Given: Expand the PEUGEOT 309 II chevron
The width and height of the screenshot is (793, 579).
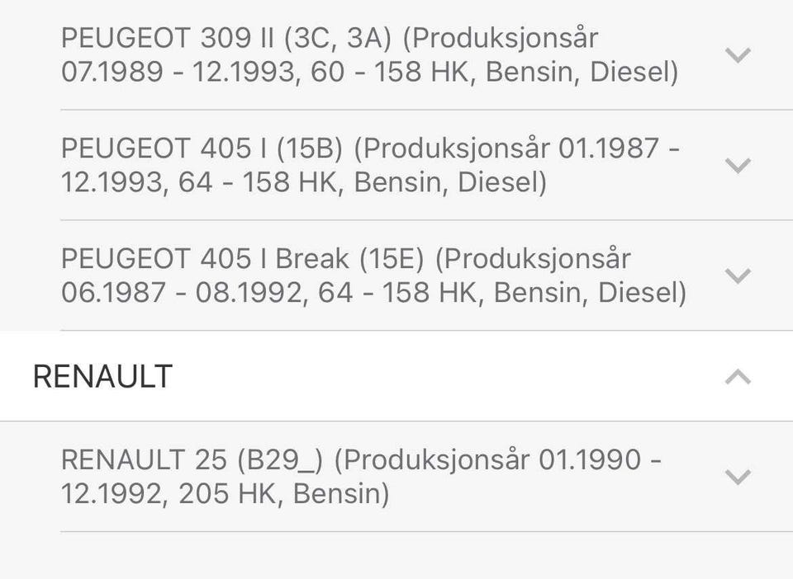Looking at the screenshot, I should point(737,55).
